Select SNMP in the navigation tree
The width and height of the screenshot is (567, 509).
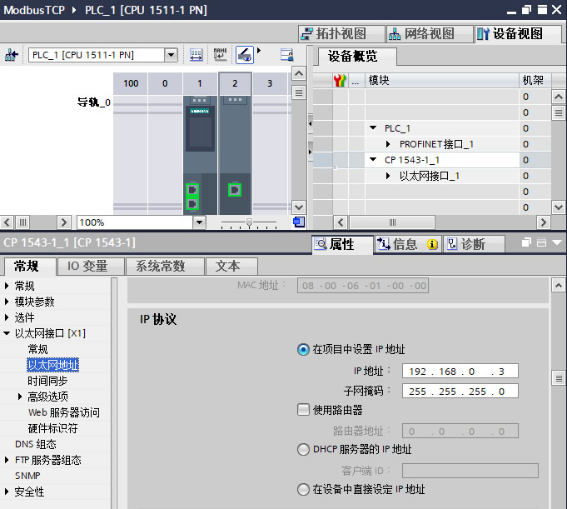pos(27,476)
